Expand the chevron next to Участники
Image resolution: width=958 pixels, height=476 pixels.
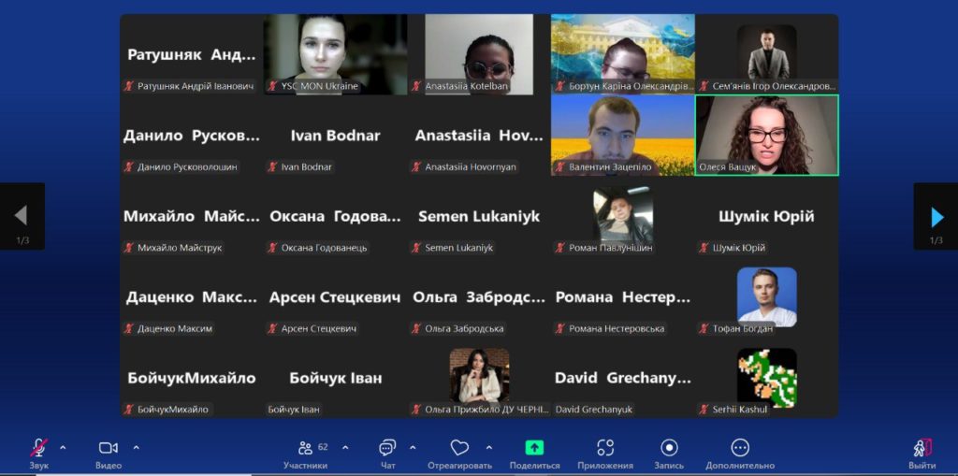[x=345, y=447]
